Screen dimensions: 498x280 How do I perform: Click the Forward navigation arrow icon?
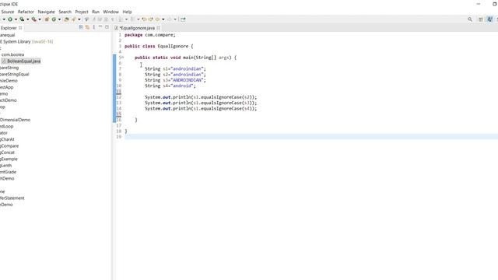(170, 19)
